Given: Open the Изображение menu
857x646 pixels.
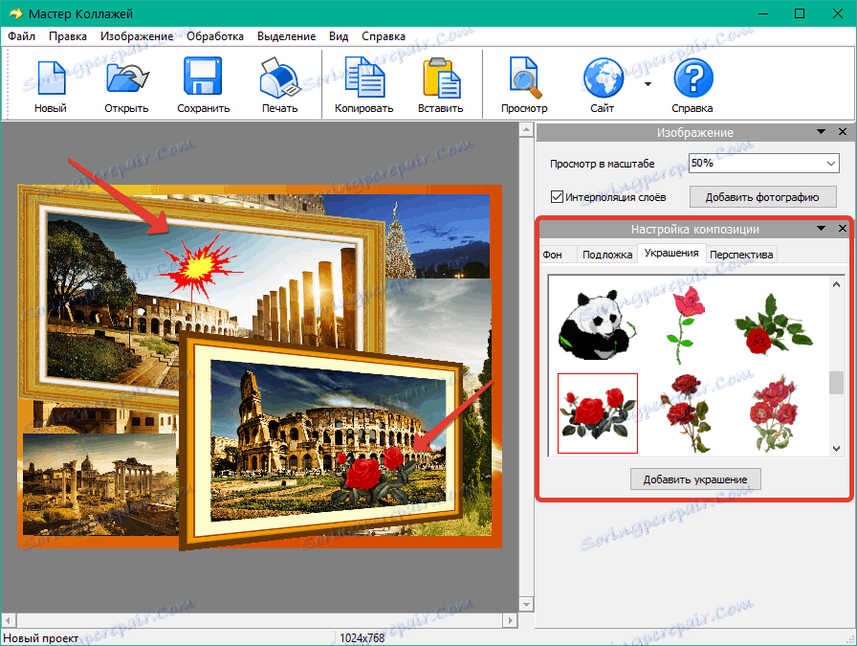Looking at the screenshot, I should point(137,36).
